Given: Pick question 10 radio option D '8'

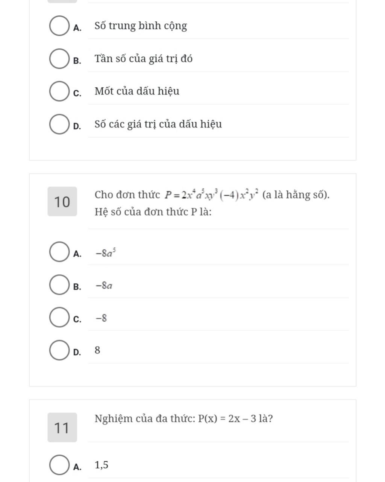Looking at the screenshot, I should pyautogui.click(x=59, y=351).
